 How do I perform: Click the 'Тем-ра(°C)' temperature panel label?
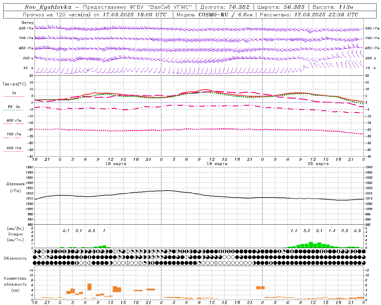14,84
